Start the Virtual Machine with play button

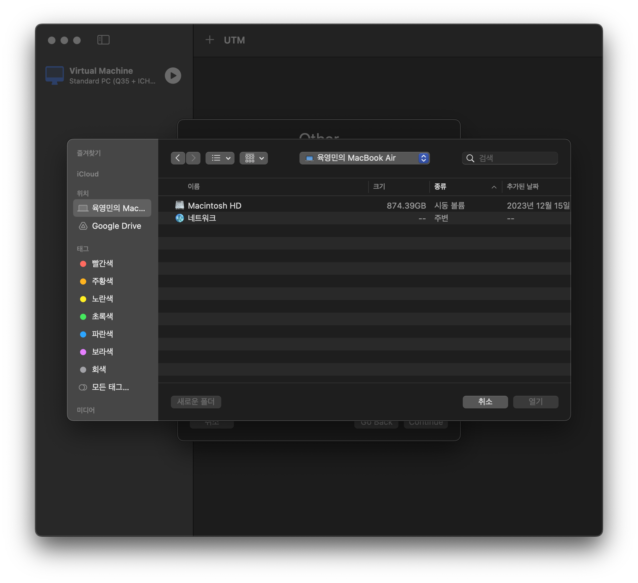pos(173,76)
